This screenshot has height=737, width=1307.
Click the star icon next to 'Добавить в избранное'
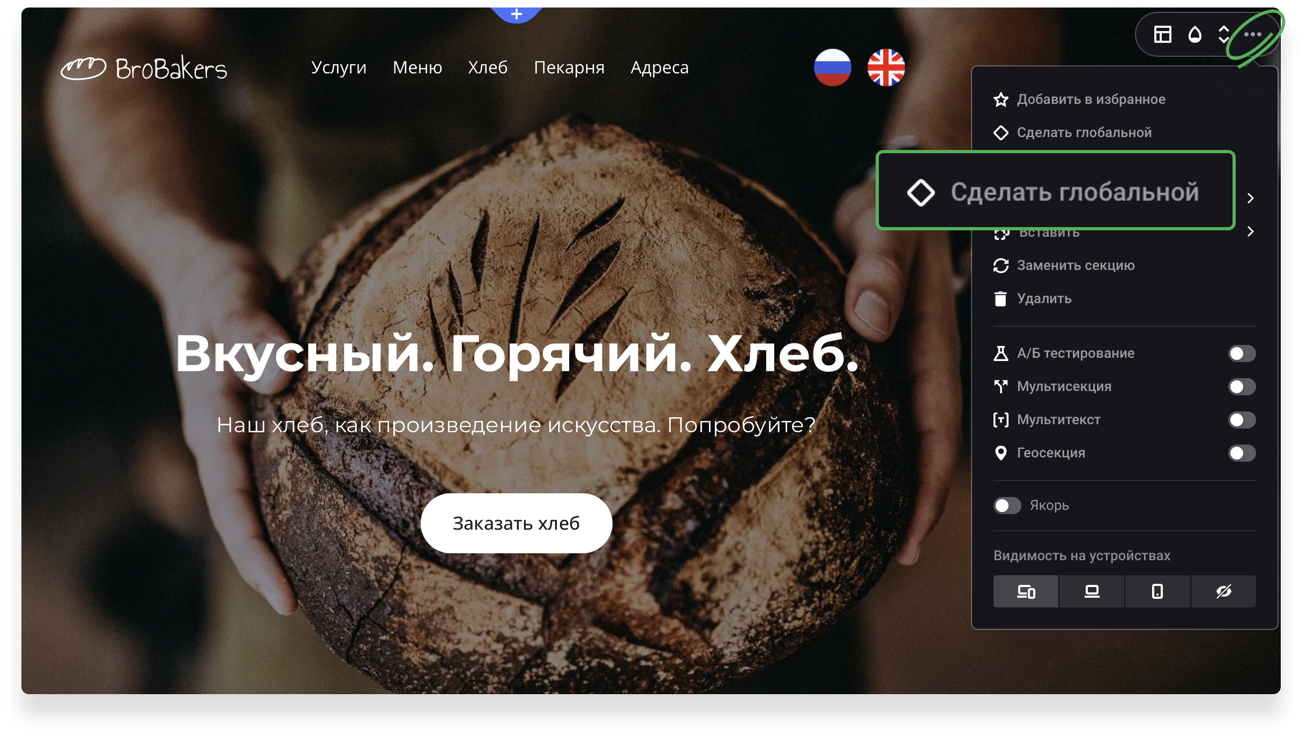click(x=1001, y=99)
